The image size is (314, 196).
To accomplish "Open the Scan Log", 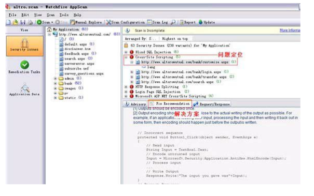I will (x=157, y=22).
